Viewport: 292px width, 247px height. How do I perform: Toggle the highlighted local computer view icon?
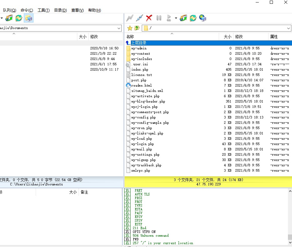29,18
